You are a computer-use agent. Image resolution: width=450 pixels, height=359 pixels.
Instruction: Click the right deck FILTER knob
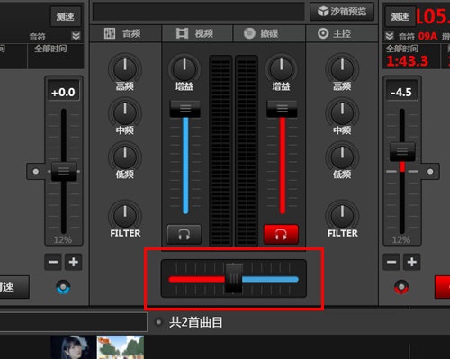(x=342, y=215)
